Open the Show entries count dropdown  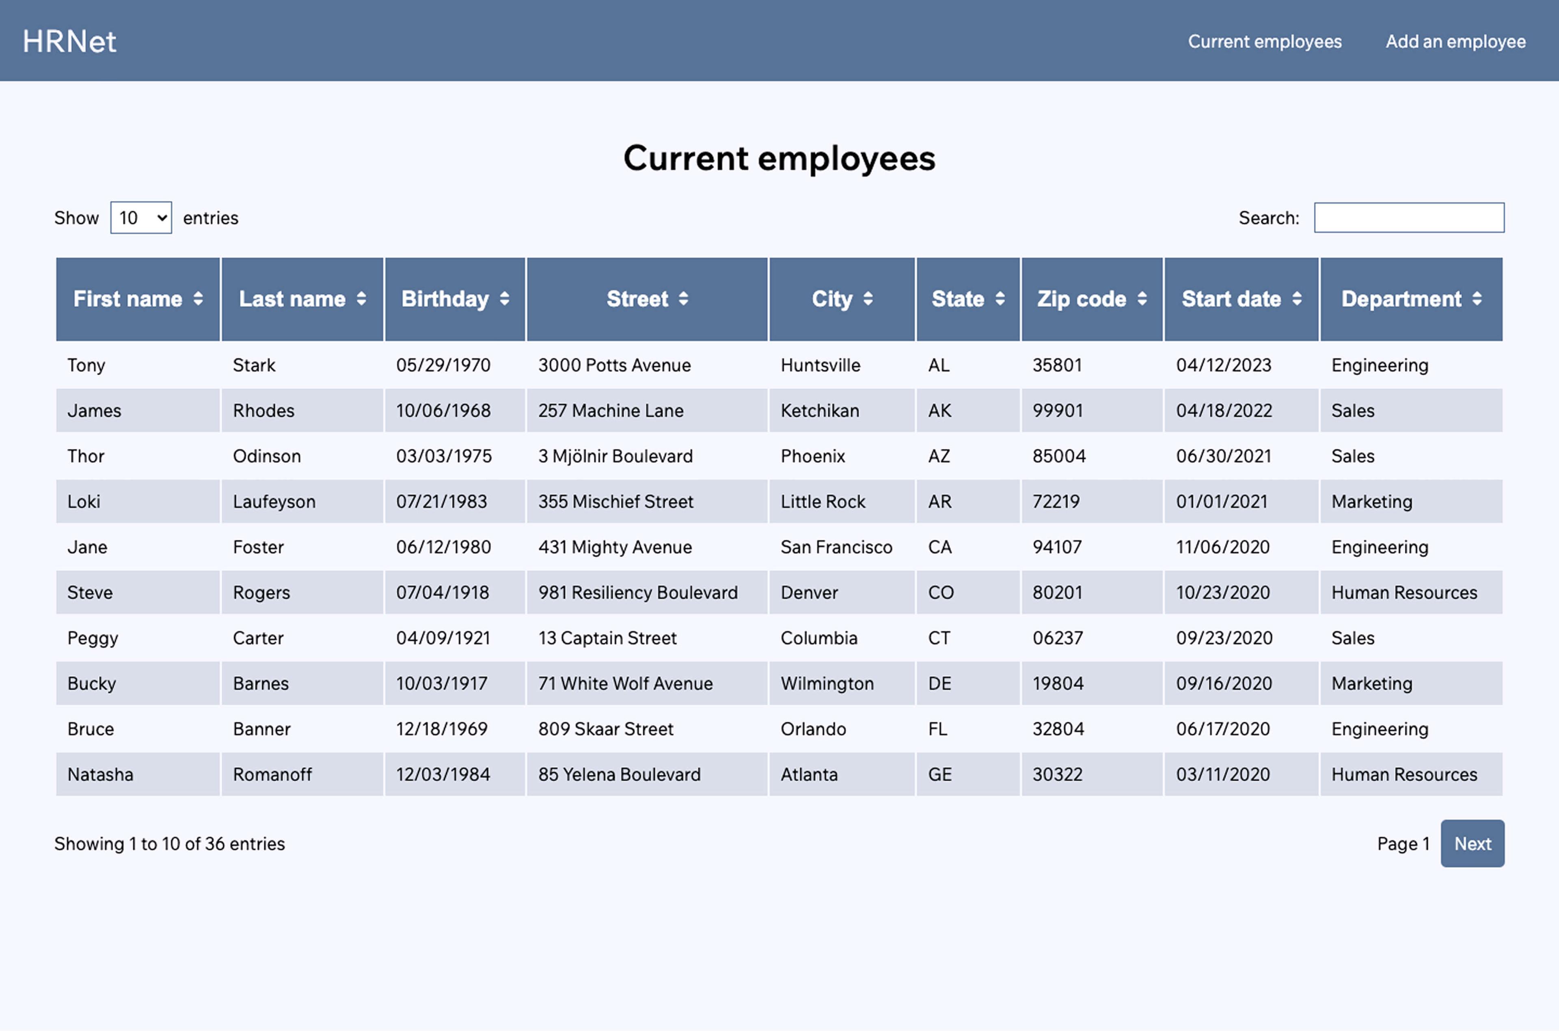[140, 218]
